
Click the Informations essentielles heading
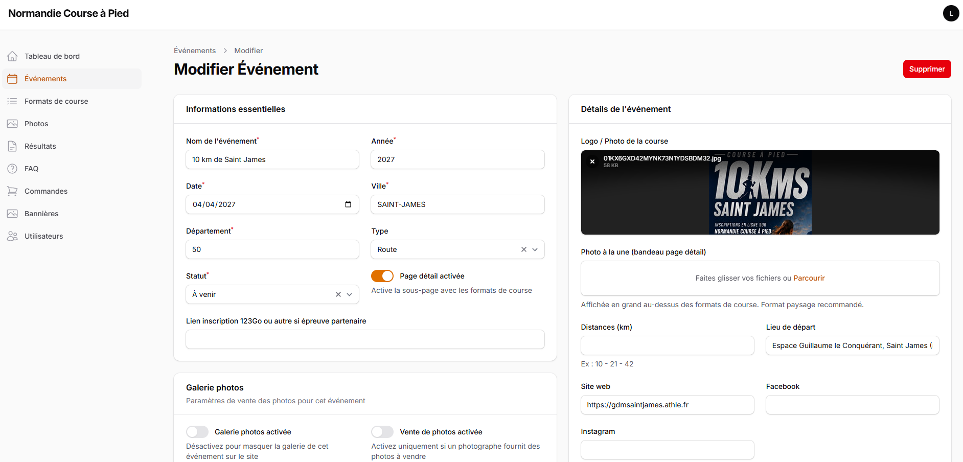coord(236,109)
